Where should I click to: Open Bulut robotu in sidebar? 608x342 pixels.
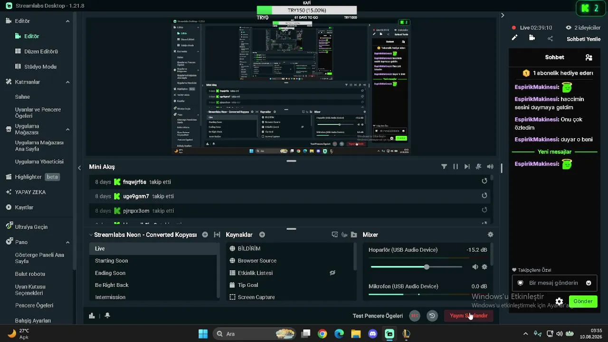(30, 274)
